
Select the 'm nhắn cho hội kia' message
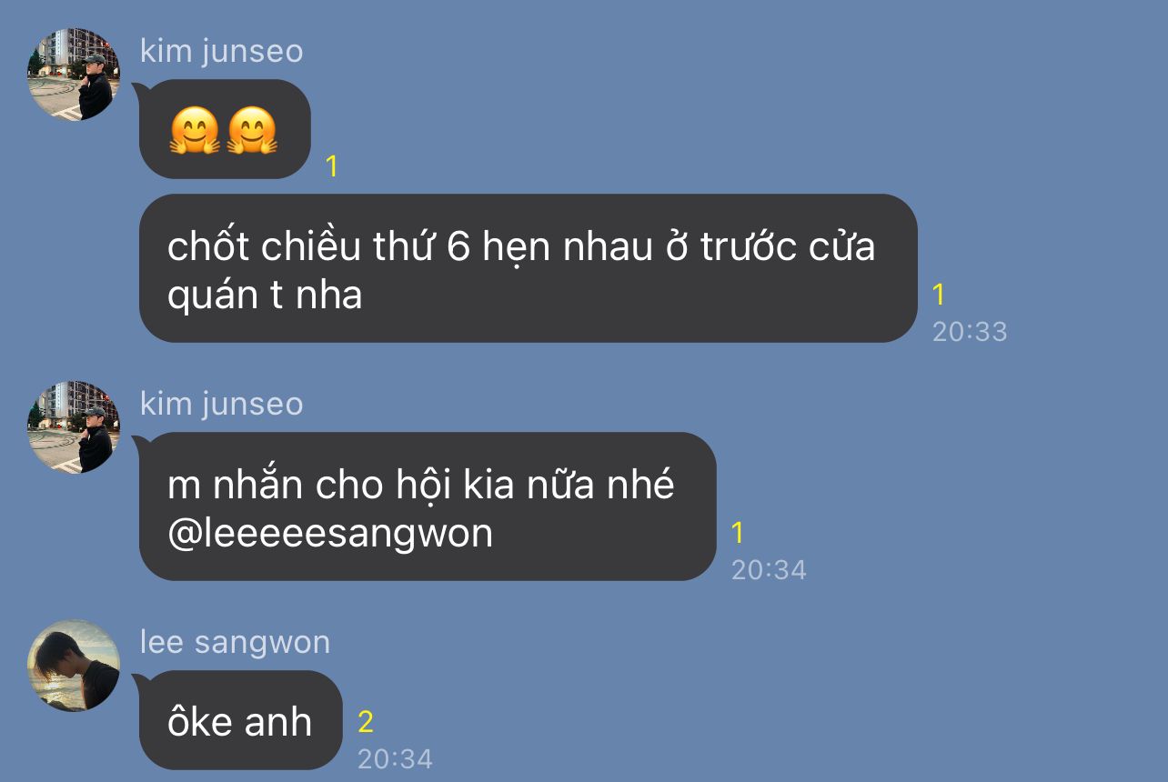click(x=428, y=506)
